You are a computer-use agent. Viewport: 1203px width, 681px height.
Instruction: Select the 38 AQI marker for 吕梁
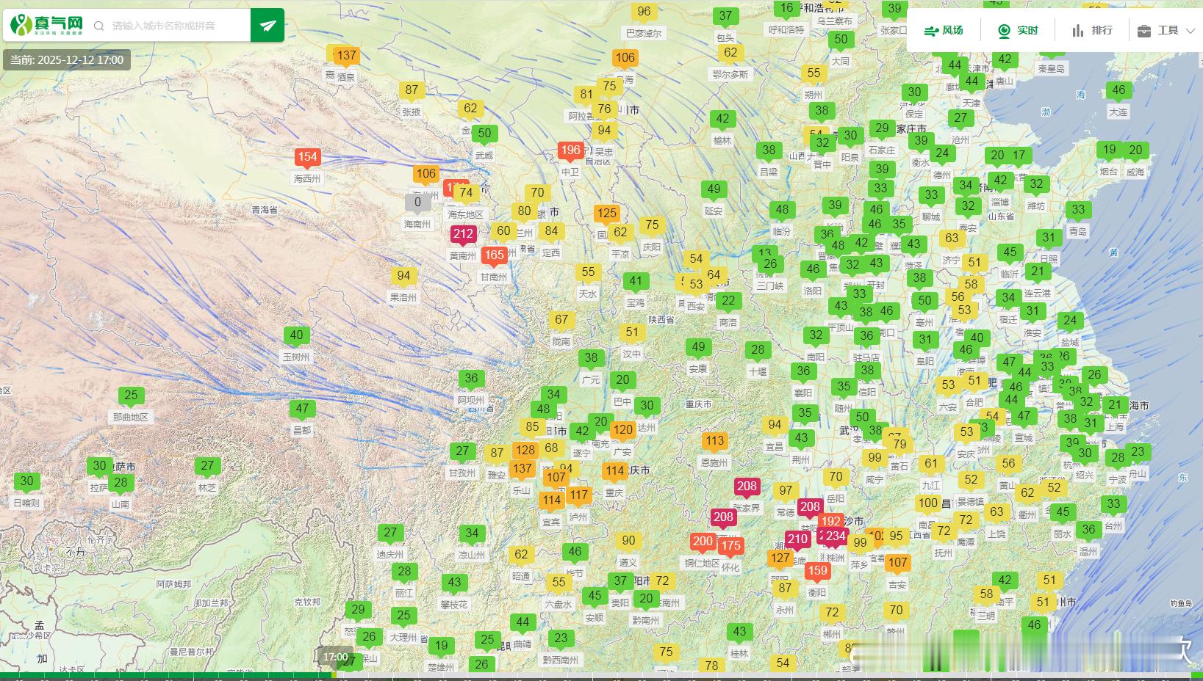(x=769, y=151)
